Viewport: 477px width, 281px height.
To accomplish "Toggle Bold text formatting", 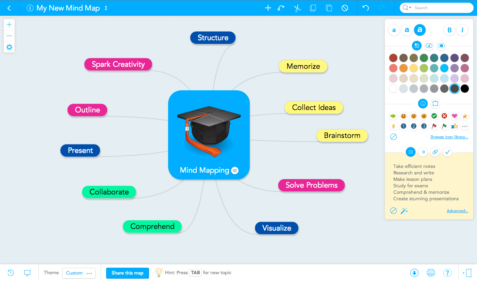I will point(449,30).
